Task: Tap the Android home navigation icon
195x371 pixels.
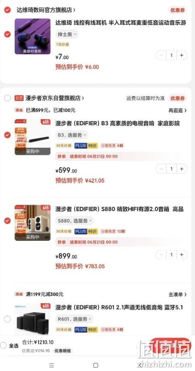Action: 96,365
